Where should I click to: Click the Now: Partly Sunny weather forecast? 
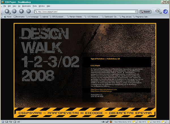[126, 122]
